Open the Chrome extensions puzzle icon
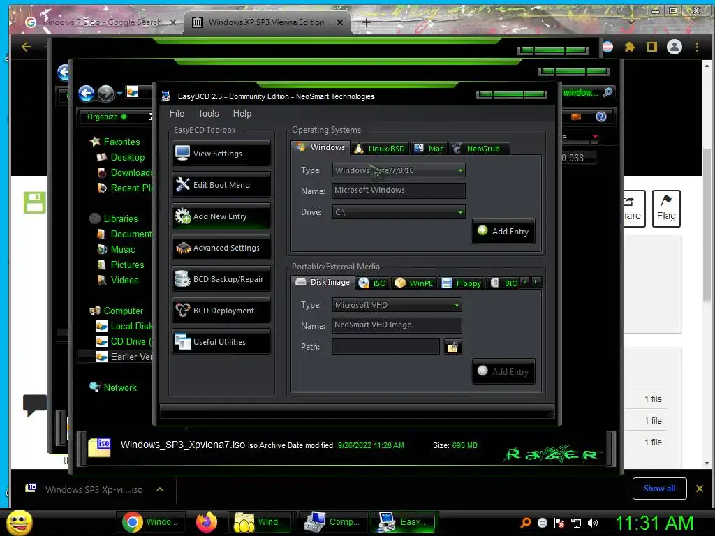 click(630, 47)
